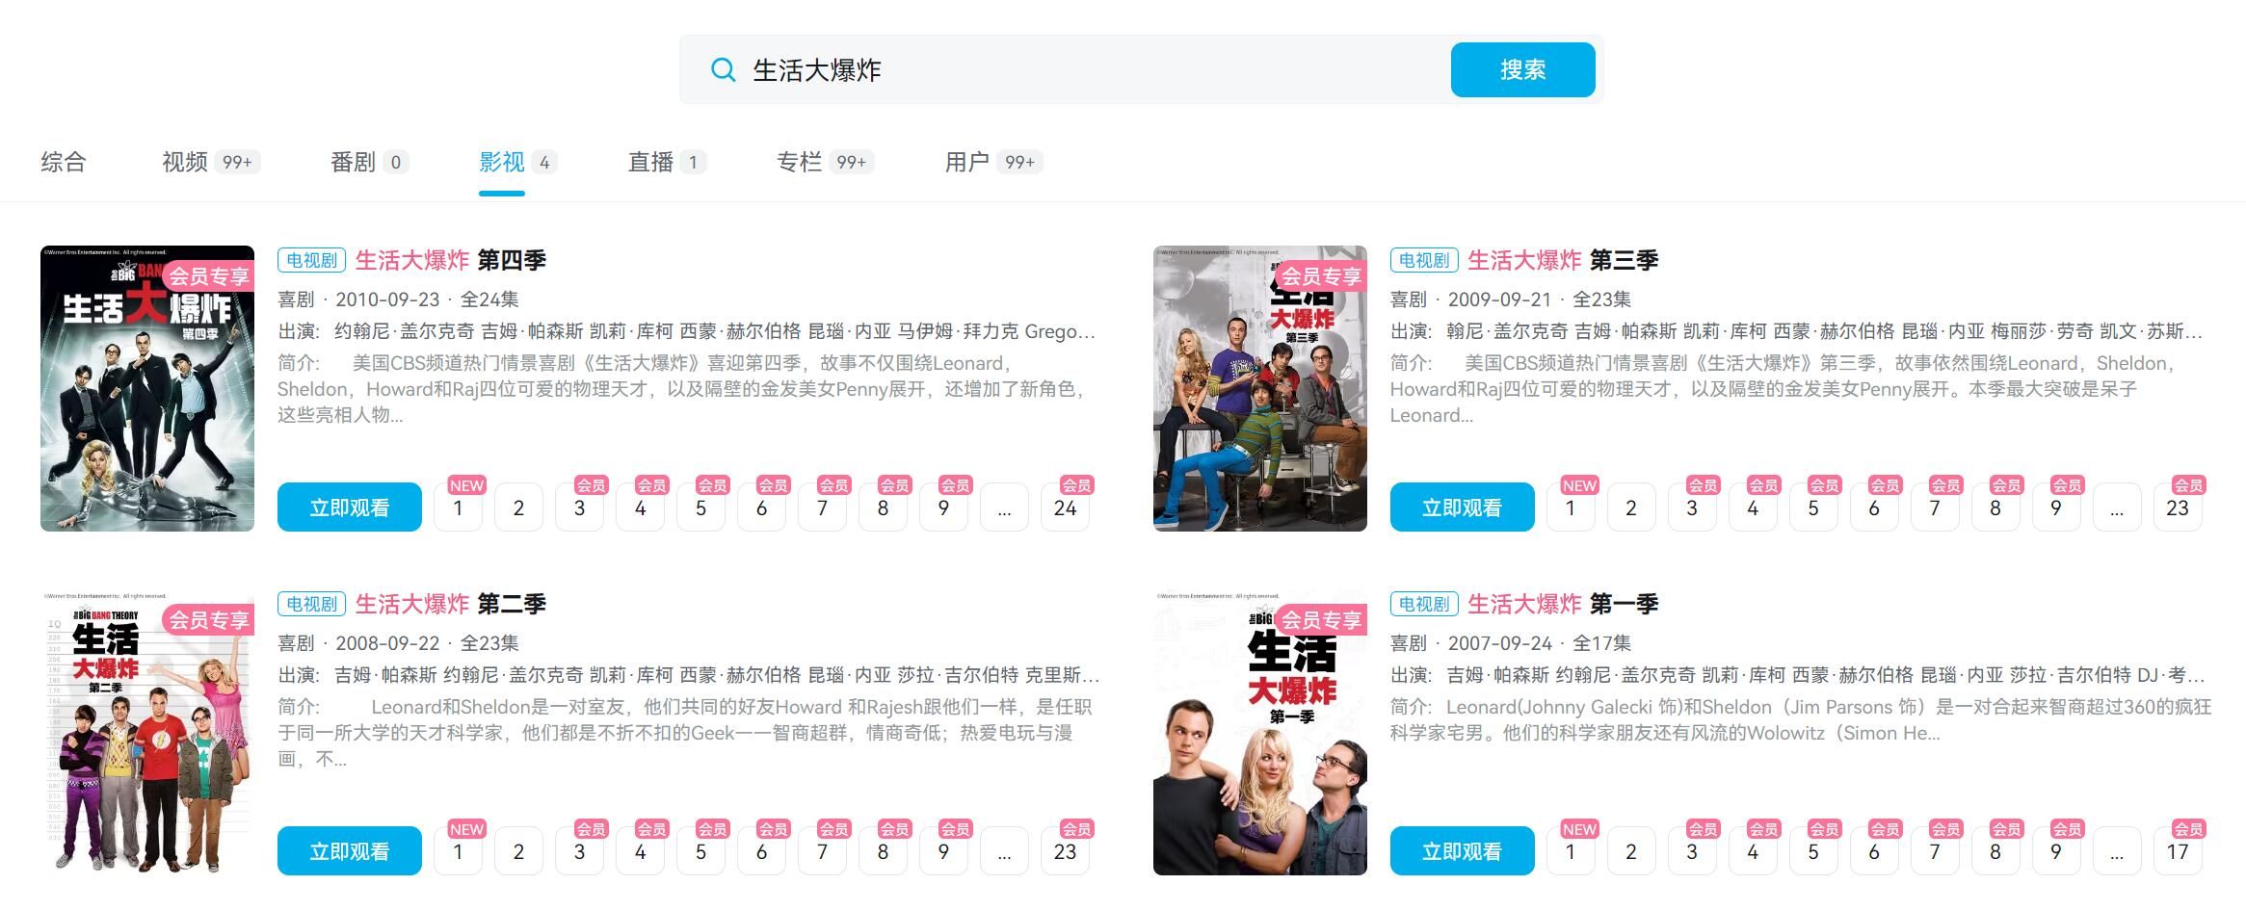Open title link 生活大爆炸 第三季
Image resolution: width=2246 pixels, height=911 pixels.
click(x=1562, y=260)
